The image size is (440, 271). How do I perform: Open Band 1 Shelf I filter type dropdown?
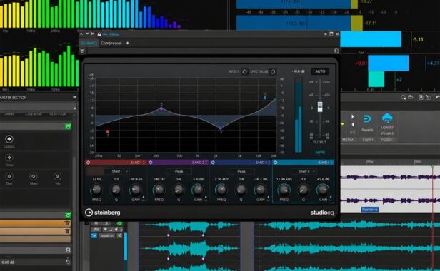point(116,171)
